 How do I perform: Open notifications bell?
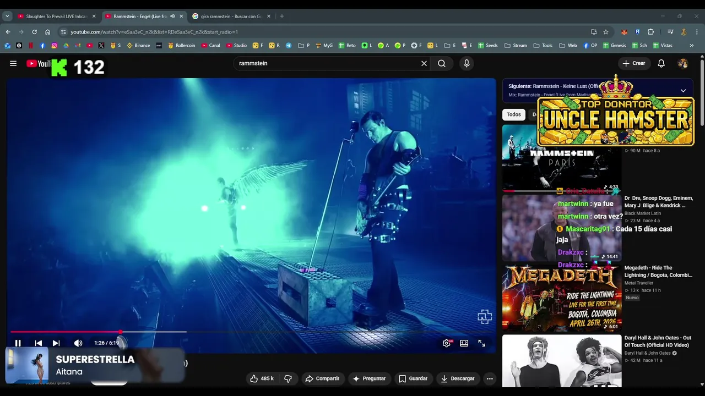661,63
